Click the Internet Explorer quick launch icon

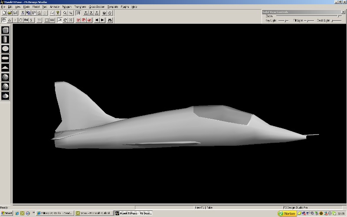(x=17, y=214)
